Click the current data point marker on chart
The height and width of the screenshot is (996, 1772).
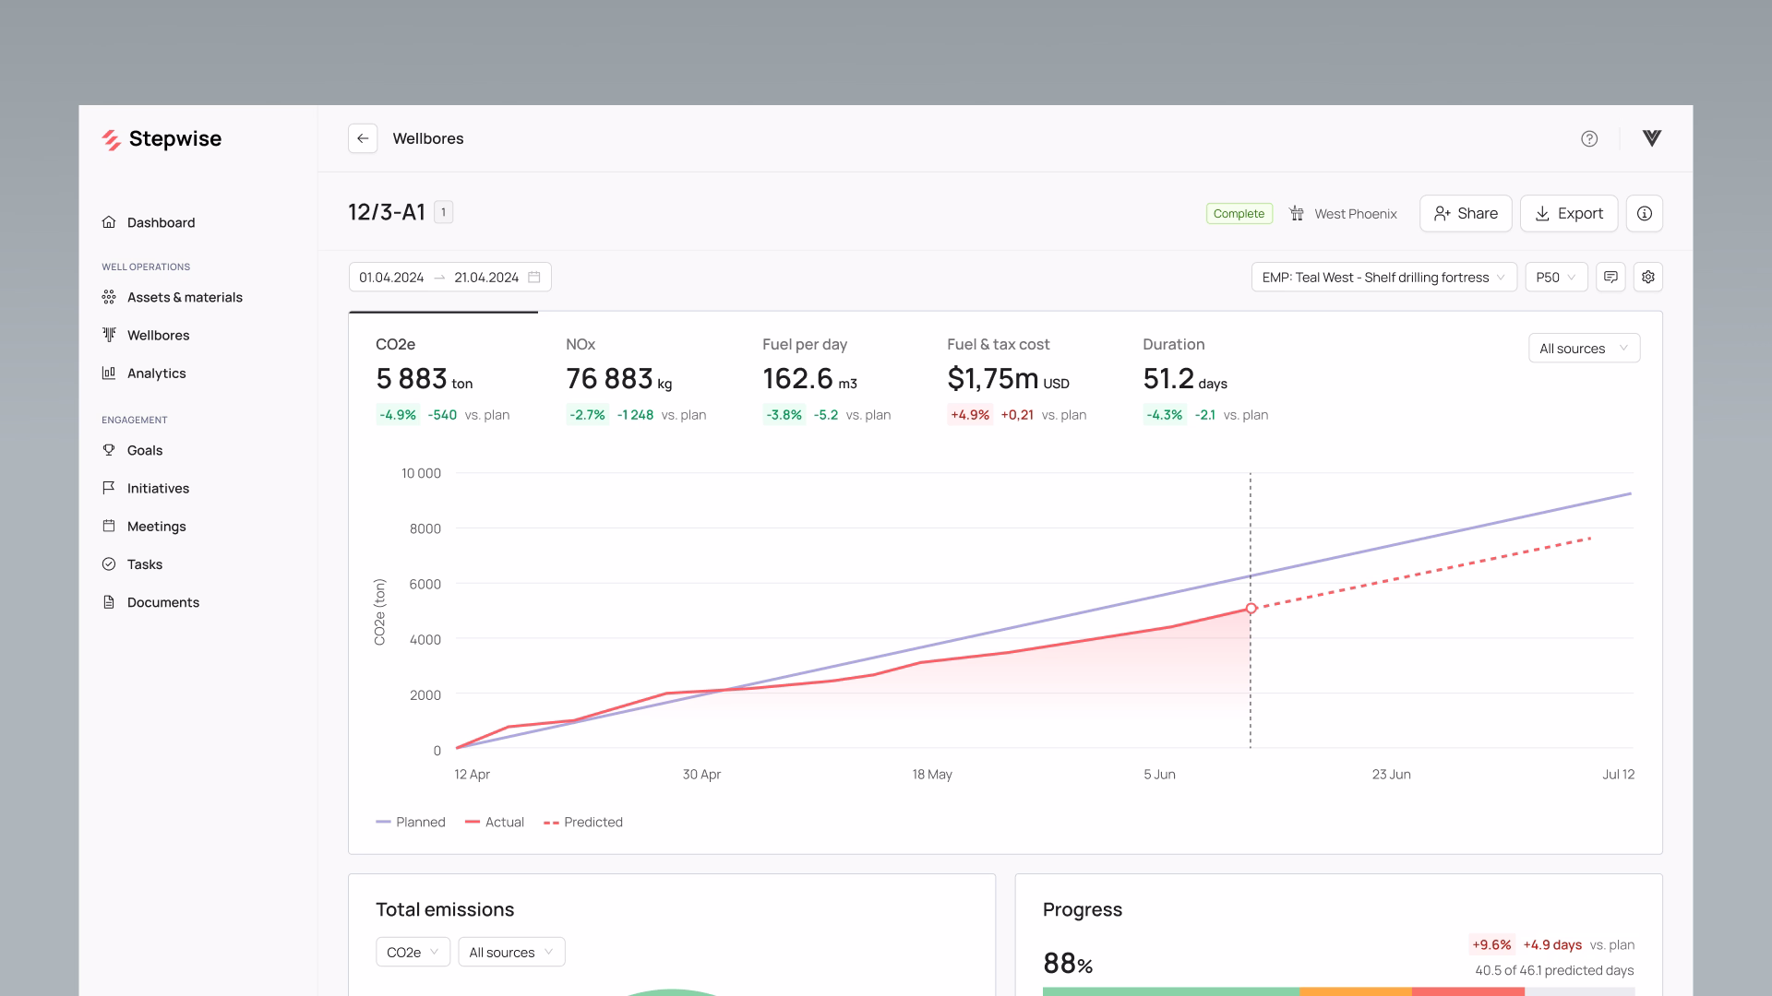pos(1251,608)
